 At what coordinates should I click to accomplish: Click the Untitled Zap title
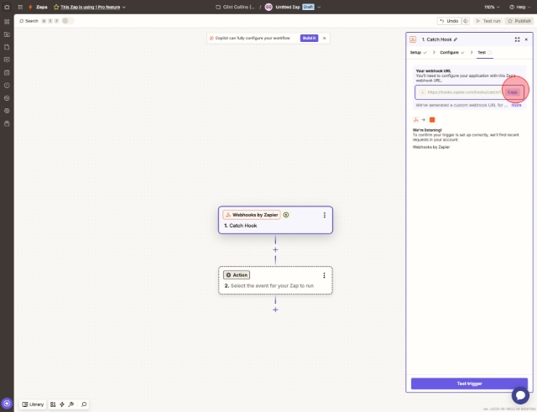click(288, 7)
